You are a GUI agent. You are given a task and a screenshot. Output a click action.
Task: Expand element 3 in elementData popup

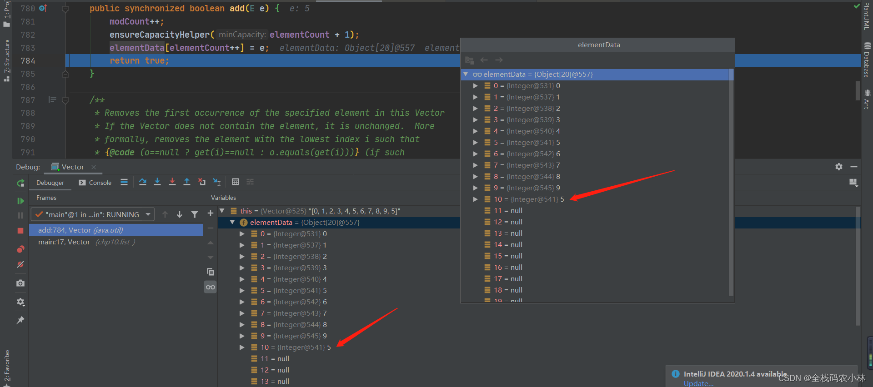click(475, 119)
